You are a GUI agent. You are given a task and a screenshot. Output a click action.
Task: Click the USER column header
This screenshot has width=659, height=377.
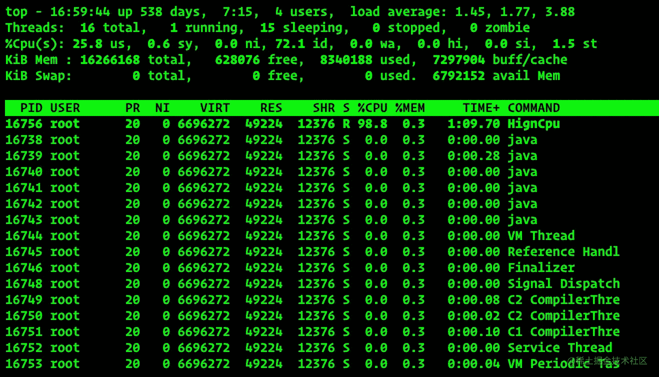65,108
